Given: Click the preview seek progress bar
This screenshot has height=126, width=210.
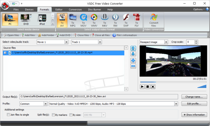Looking at the screenshot, I should pos(173,82).
